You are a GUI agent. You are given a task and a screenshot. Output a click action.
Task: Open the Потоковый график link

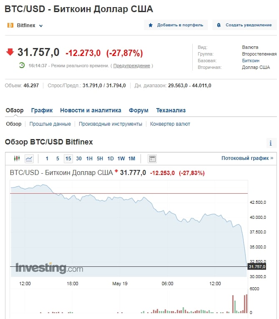(247, 158)
